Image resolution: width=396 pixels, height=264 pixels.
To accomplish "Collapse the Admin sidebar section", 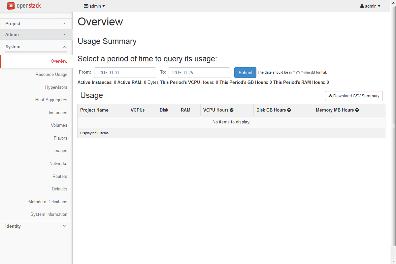I will coord(36,35).
